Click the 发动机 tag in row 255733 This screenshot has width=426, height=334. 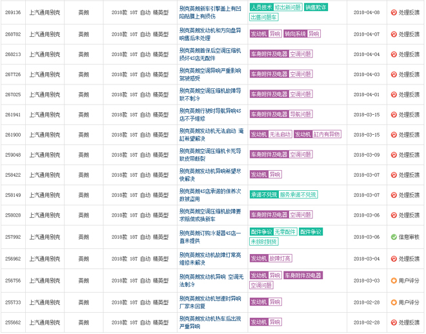(x=259, y=302)
